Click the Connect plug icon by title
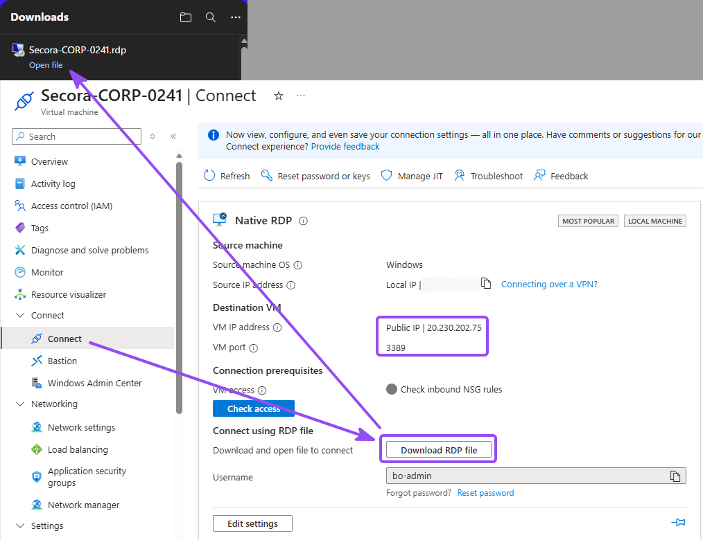The width and height of the screenshot is (703, 540). click(24, 101)
